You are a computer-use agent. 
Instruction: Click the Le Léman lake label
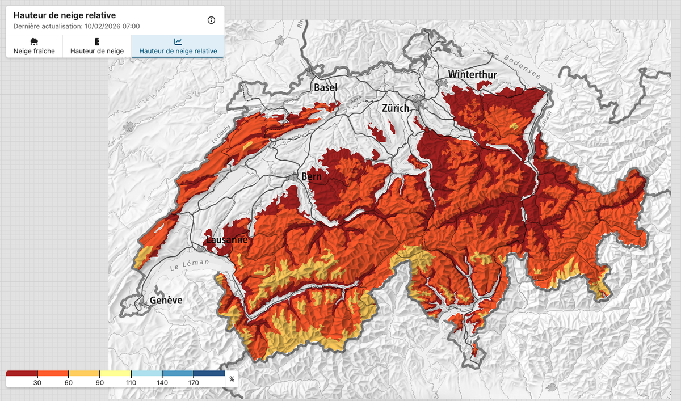click(190, 265)
